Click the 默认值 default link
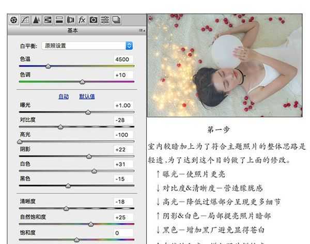 coord(86,97)
